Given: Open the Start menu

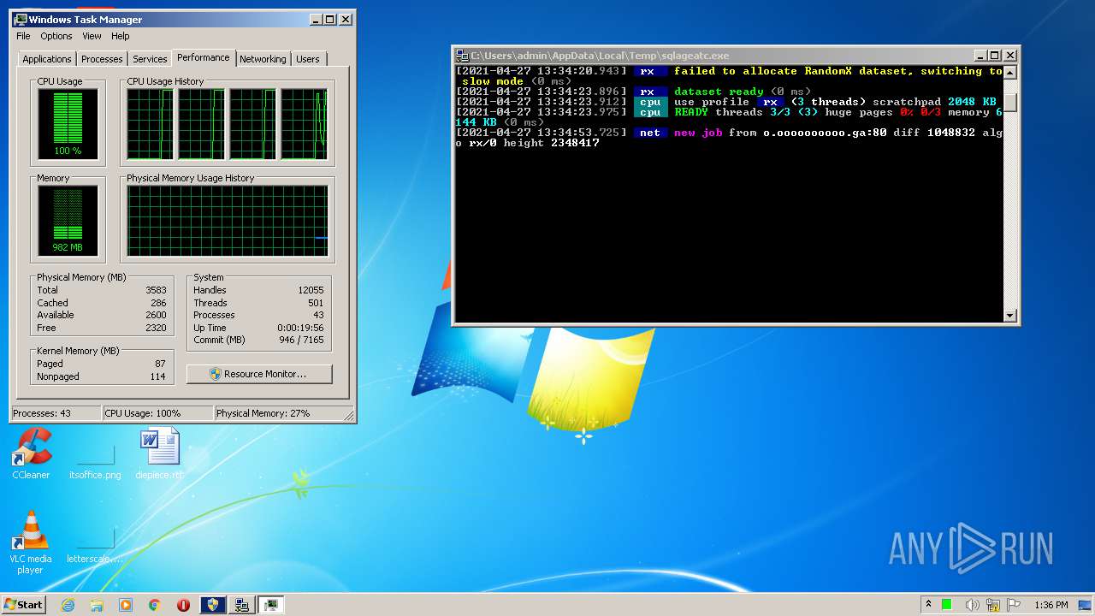Looking at the screenshot, I should (x=23, y=604).
